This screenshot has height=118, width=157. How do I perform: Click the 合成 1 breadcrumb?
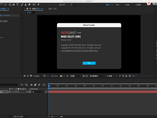[x=29, y=12]
